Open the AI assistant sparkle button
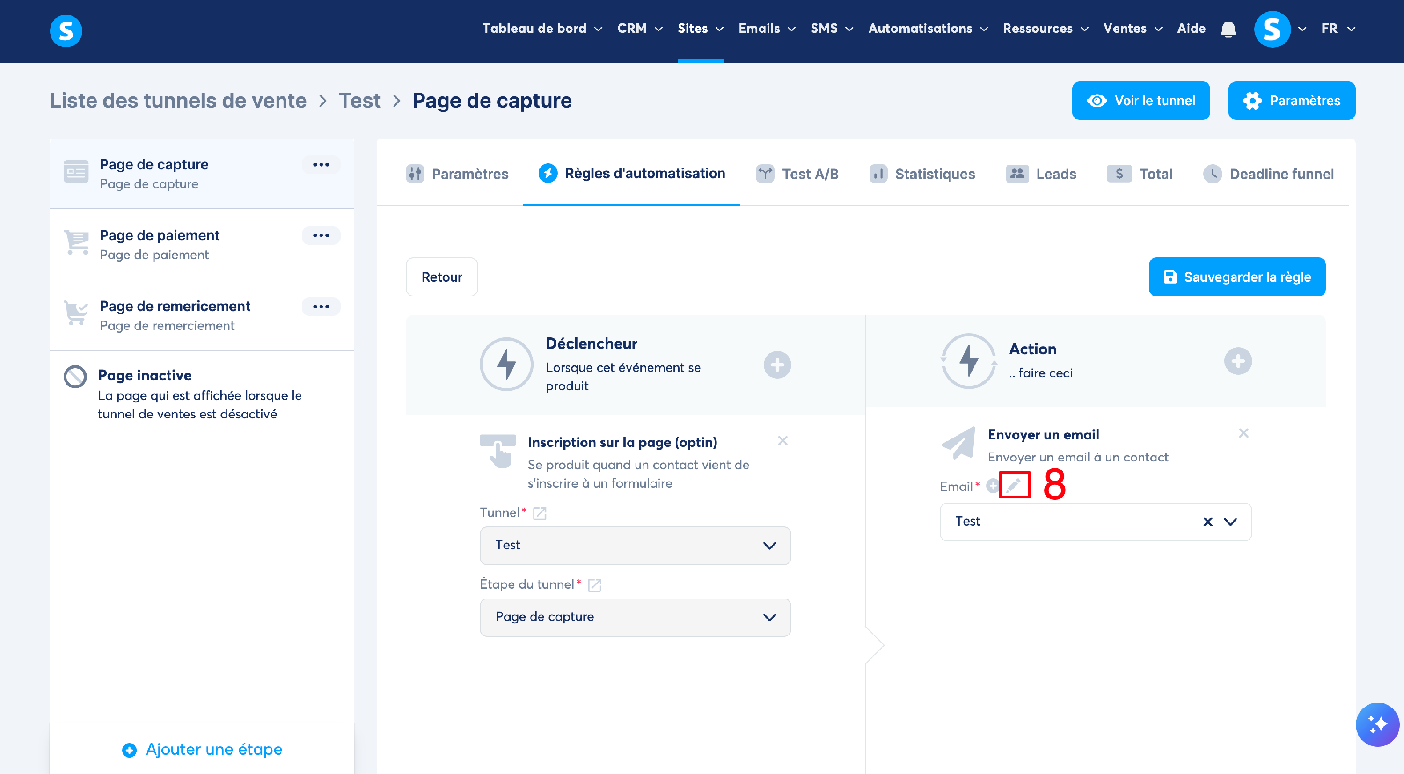 (x=1377, y=724)
